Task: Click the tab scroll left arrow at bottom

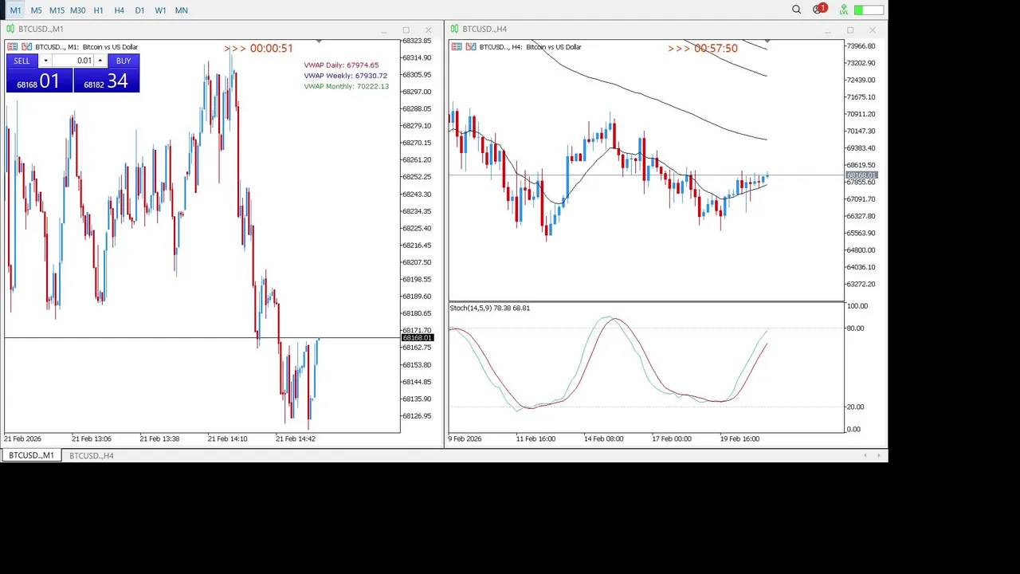Action: click(865, 455)
